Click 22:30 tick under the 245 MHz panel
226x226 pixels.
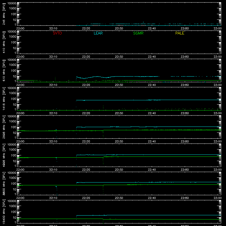(x=119, y=29)
